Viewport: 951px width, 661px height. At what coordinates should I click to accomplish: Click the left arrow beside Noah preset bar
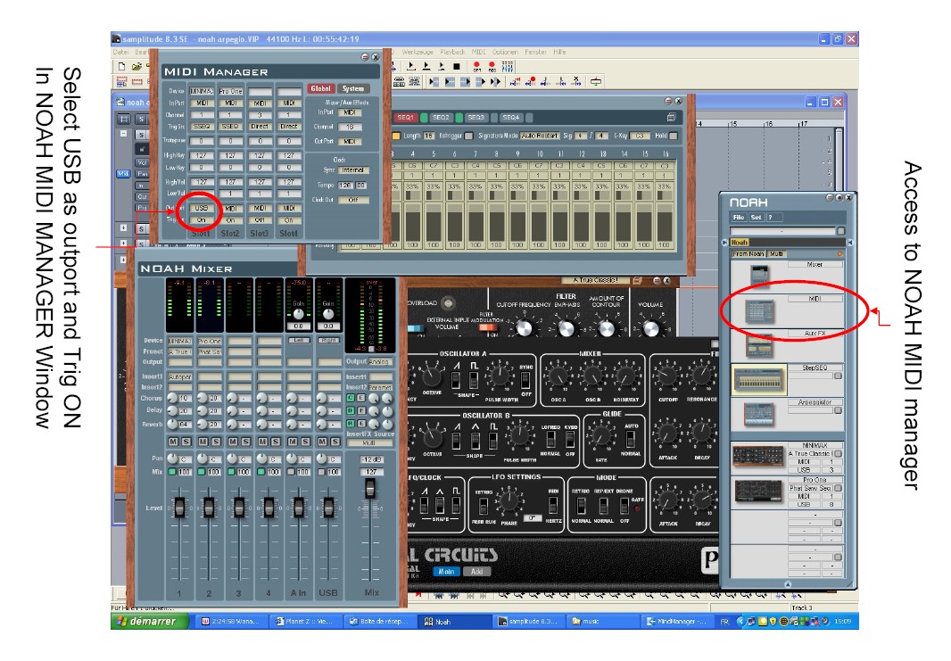coord(724,243)
